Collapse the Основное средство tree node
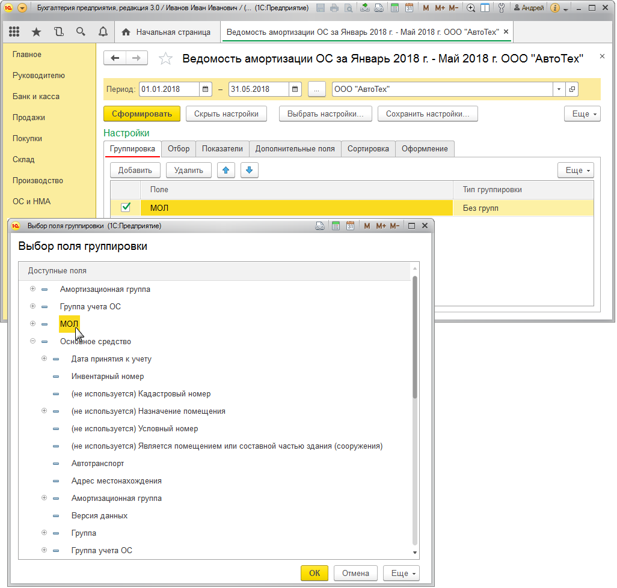Screen dimensions: 617x588 [32, 341]
